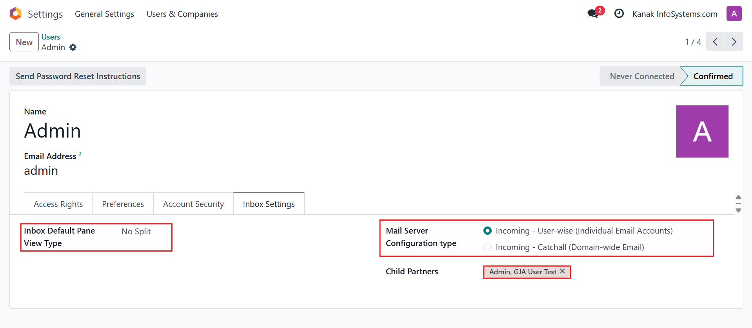Switch to the Access Rights tab
Screen dimensions: 752x328
[x=58, y=204]
